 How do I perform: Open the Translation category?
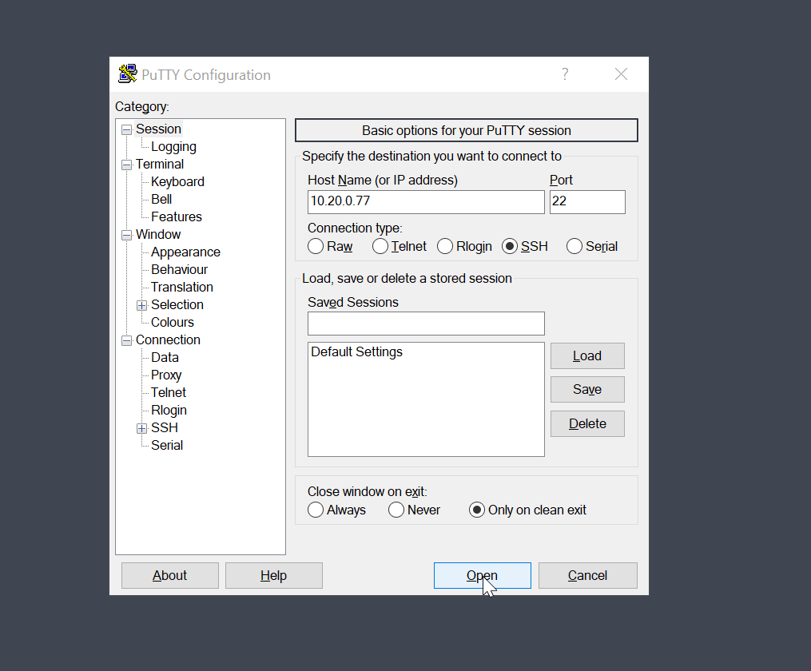pyautogui.click(x=181, y=287)
